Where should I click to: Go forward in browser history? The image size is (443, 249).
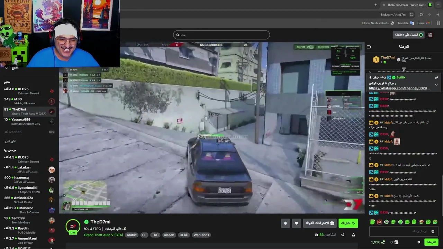pyautogui.click(x=438, y=15)
